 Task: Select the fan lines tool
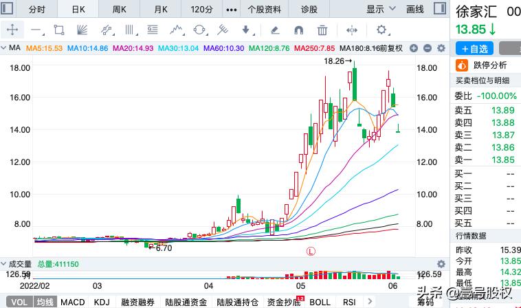tap(82, 30)
